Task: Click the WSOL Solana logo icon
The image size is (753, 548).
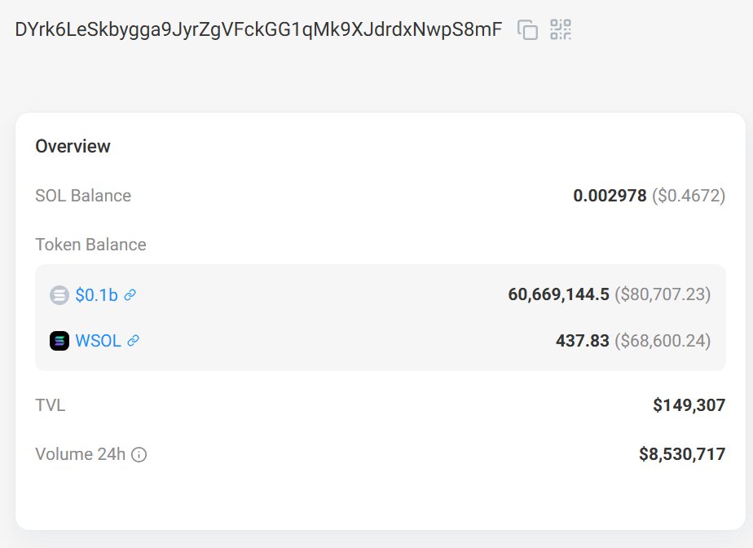Action: point(59,341)
